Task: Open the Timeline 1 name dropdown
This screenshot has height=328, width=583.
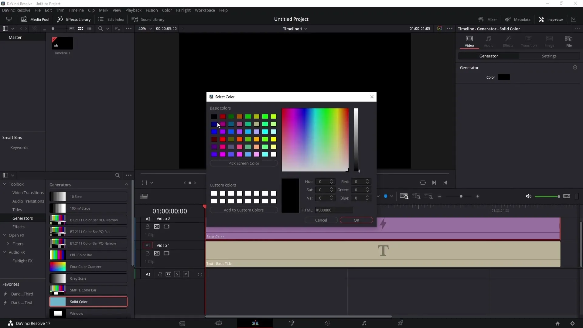Action: 295,29
